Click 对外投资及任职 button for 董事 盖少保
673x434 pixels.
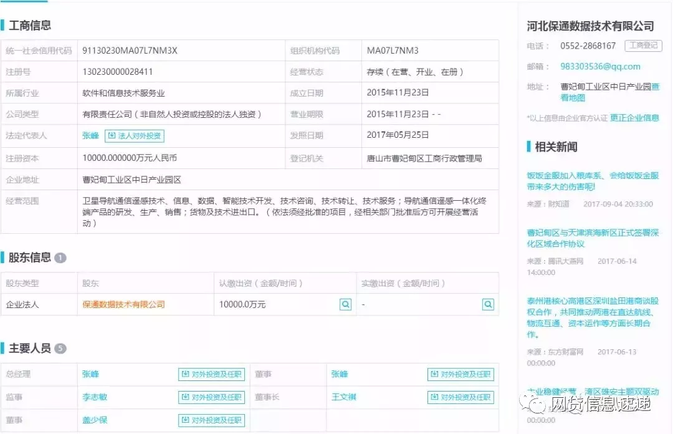(212, 420)
